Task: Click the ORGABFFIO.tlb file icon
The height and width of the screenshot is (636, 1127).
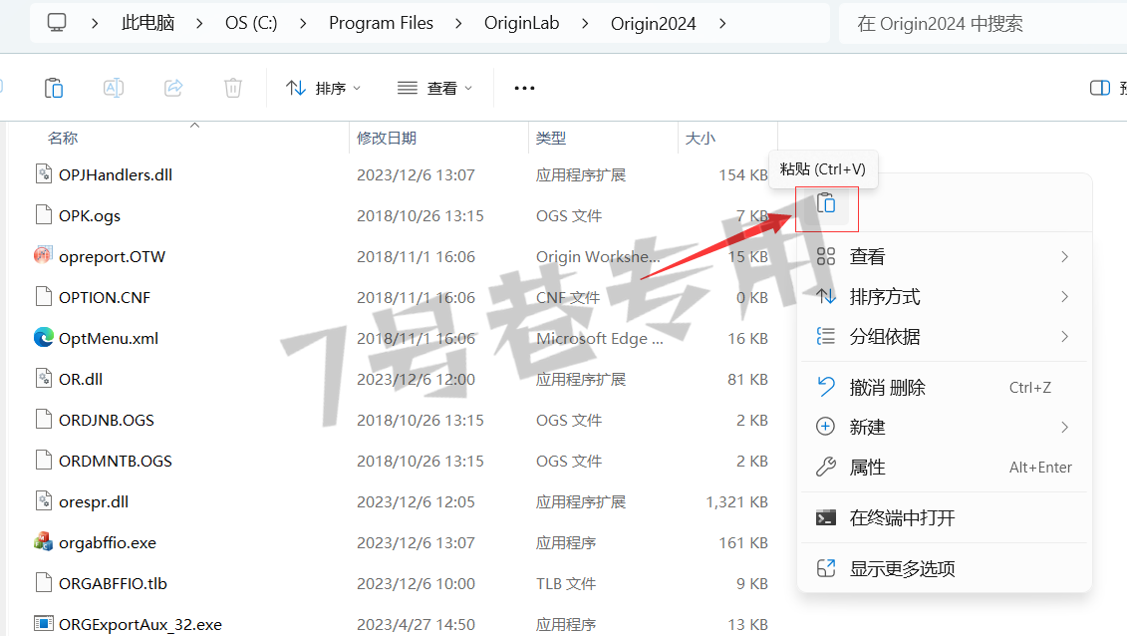Action: click(44, 582)
